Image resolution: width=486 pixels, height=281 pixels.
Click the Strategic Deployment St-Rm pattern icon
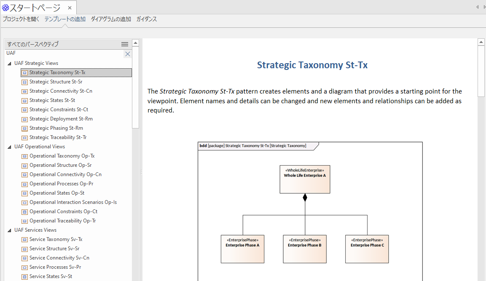coord(24,119)
